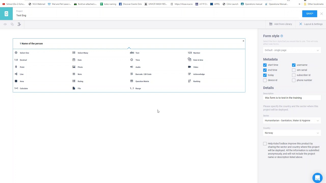Choose the Select One question type
The image size is (326, 183).
22,53
